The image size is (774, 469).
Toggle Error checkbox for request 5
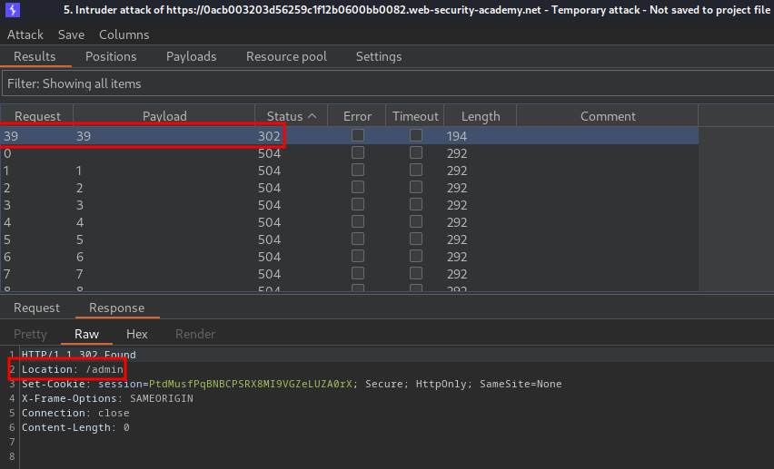[x=358, y=239]
